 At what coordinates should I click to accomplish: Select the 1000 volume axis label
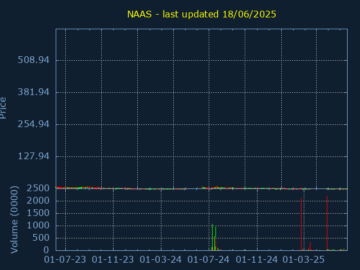38,226
